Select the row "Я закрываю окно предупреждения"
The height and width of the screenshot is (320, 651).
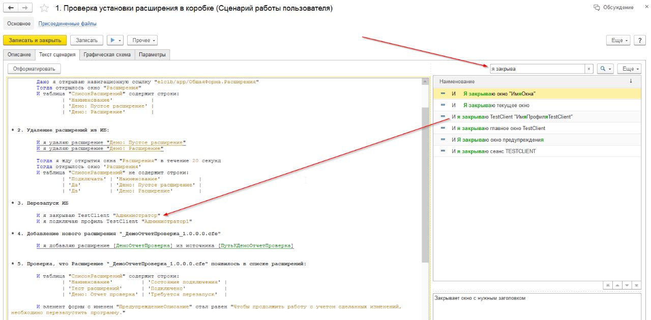(x=537, y=140)
